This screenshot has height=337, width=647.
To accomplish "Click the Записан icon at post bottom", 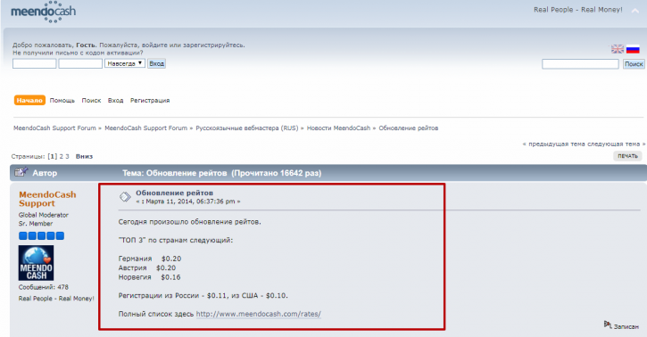I will (x=608, y=325).
